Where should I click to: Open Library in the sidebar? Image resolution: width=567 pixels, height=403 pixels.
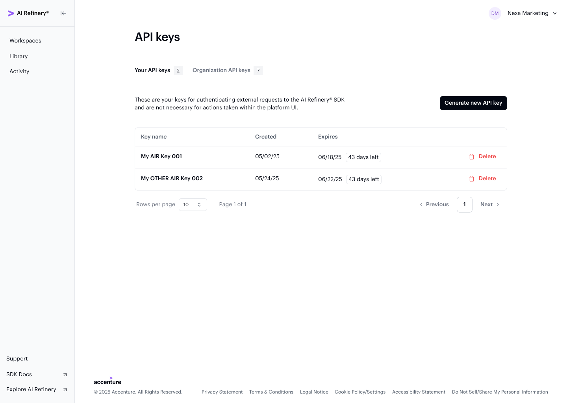point(19,56)
